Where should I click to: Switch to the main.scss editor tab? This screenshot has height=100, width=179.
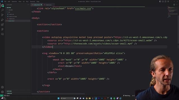pyautogui.click(x=49, y=5)
